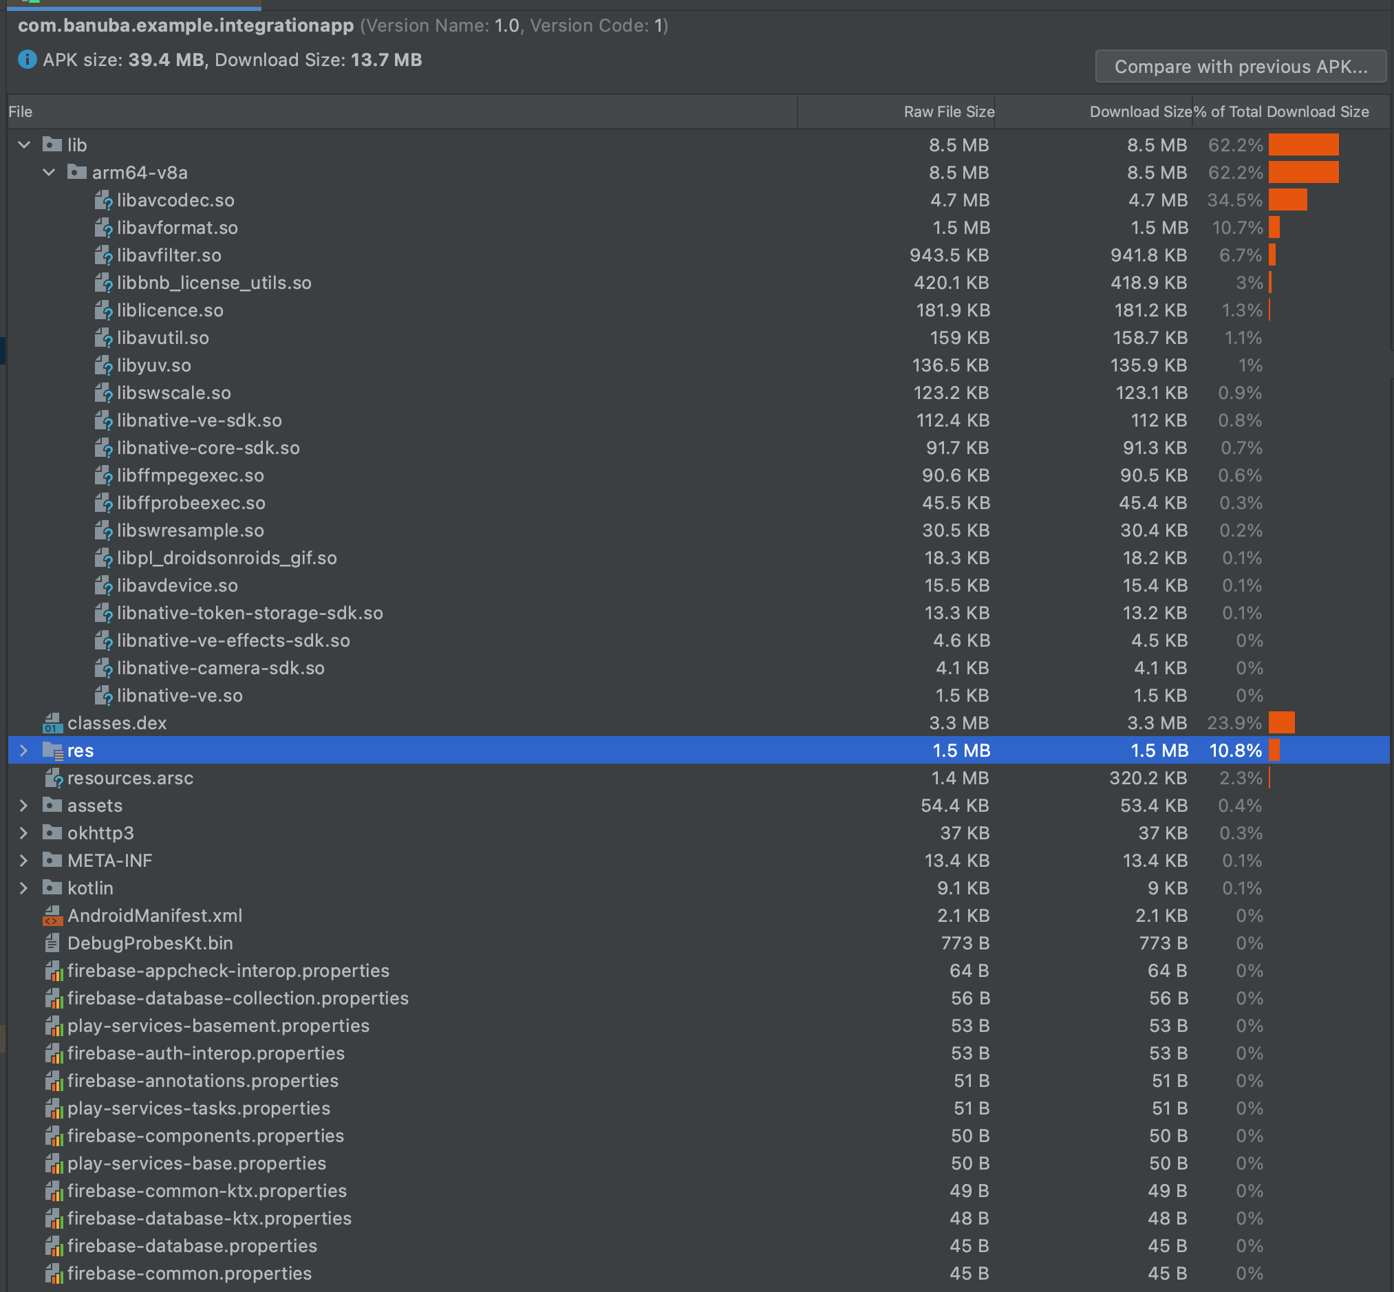This screenshot has height=1292, width=1394.
Task: Click the resources.arsc file icon
Action: coord(54,778)
